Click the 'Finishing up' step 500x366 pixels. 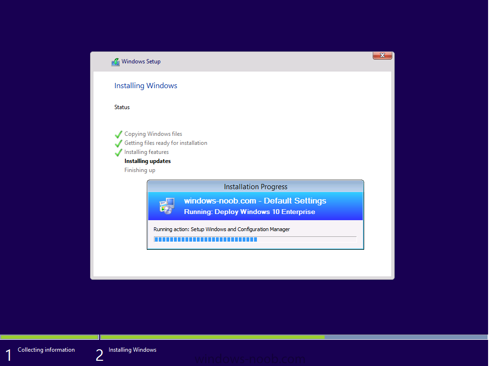point(140,170)
